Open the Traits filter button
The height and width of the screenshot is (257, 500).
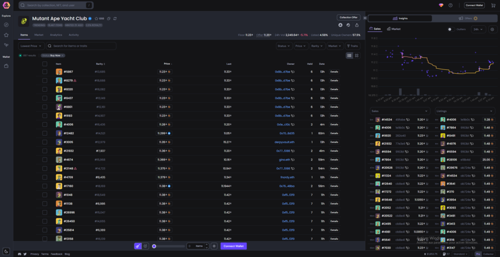tap(353, 46)
